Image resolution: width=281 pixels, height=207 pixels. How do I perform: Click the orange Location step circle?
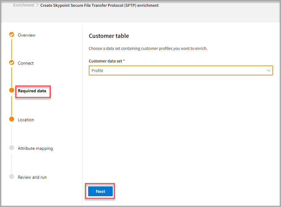coord(12,119)
